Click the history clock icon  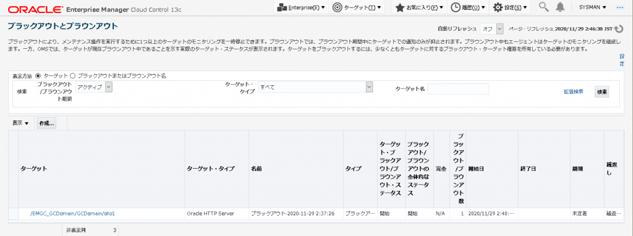point(455,7)
